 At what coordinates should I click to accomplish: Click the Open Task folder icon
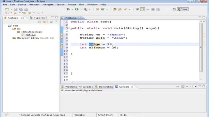(x=120, y=9)
